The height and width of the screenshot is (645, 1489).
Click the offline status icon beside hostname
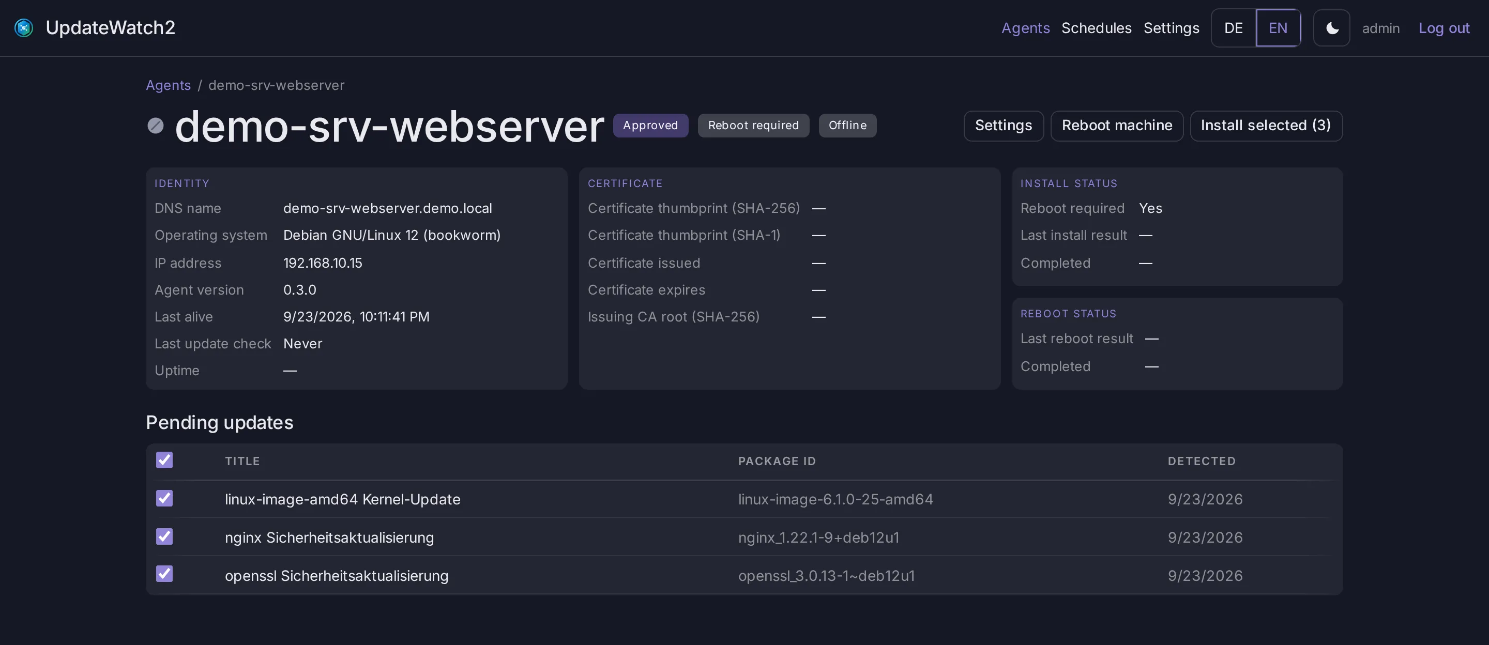coord(156,126)
